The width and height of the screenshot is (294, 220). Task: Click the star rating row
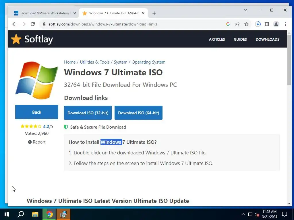point(31,126)
